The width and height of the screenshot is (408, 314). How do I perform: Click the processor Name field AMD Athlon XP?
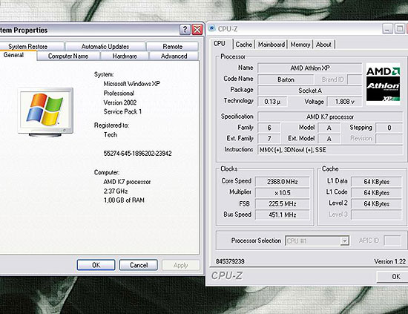click(x=309, y=68)
